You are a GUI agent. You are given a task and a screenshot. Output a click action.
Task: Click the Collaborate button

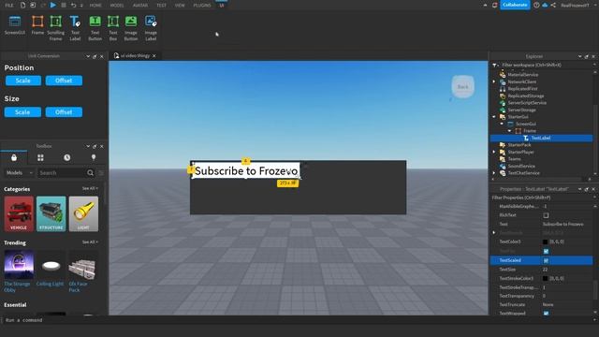pos(515,5)
